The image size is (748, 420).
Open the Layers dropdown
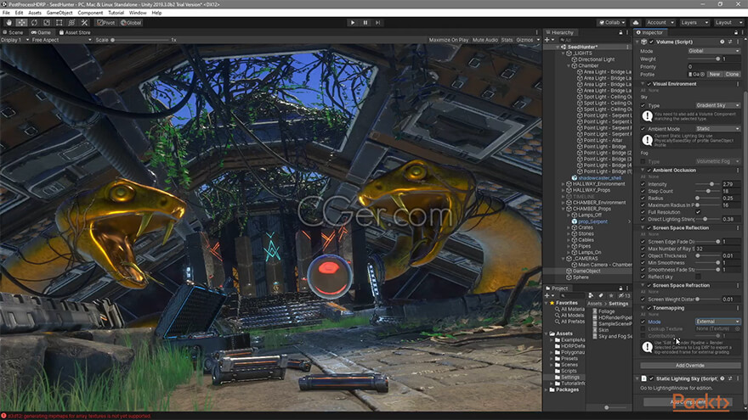[694, 22]
